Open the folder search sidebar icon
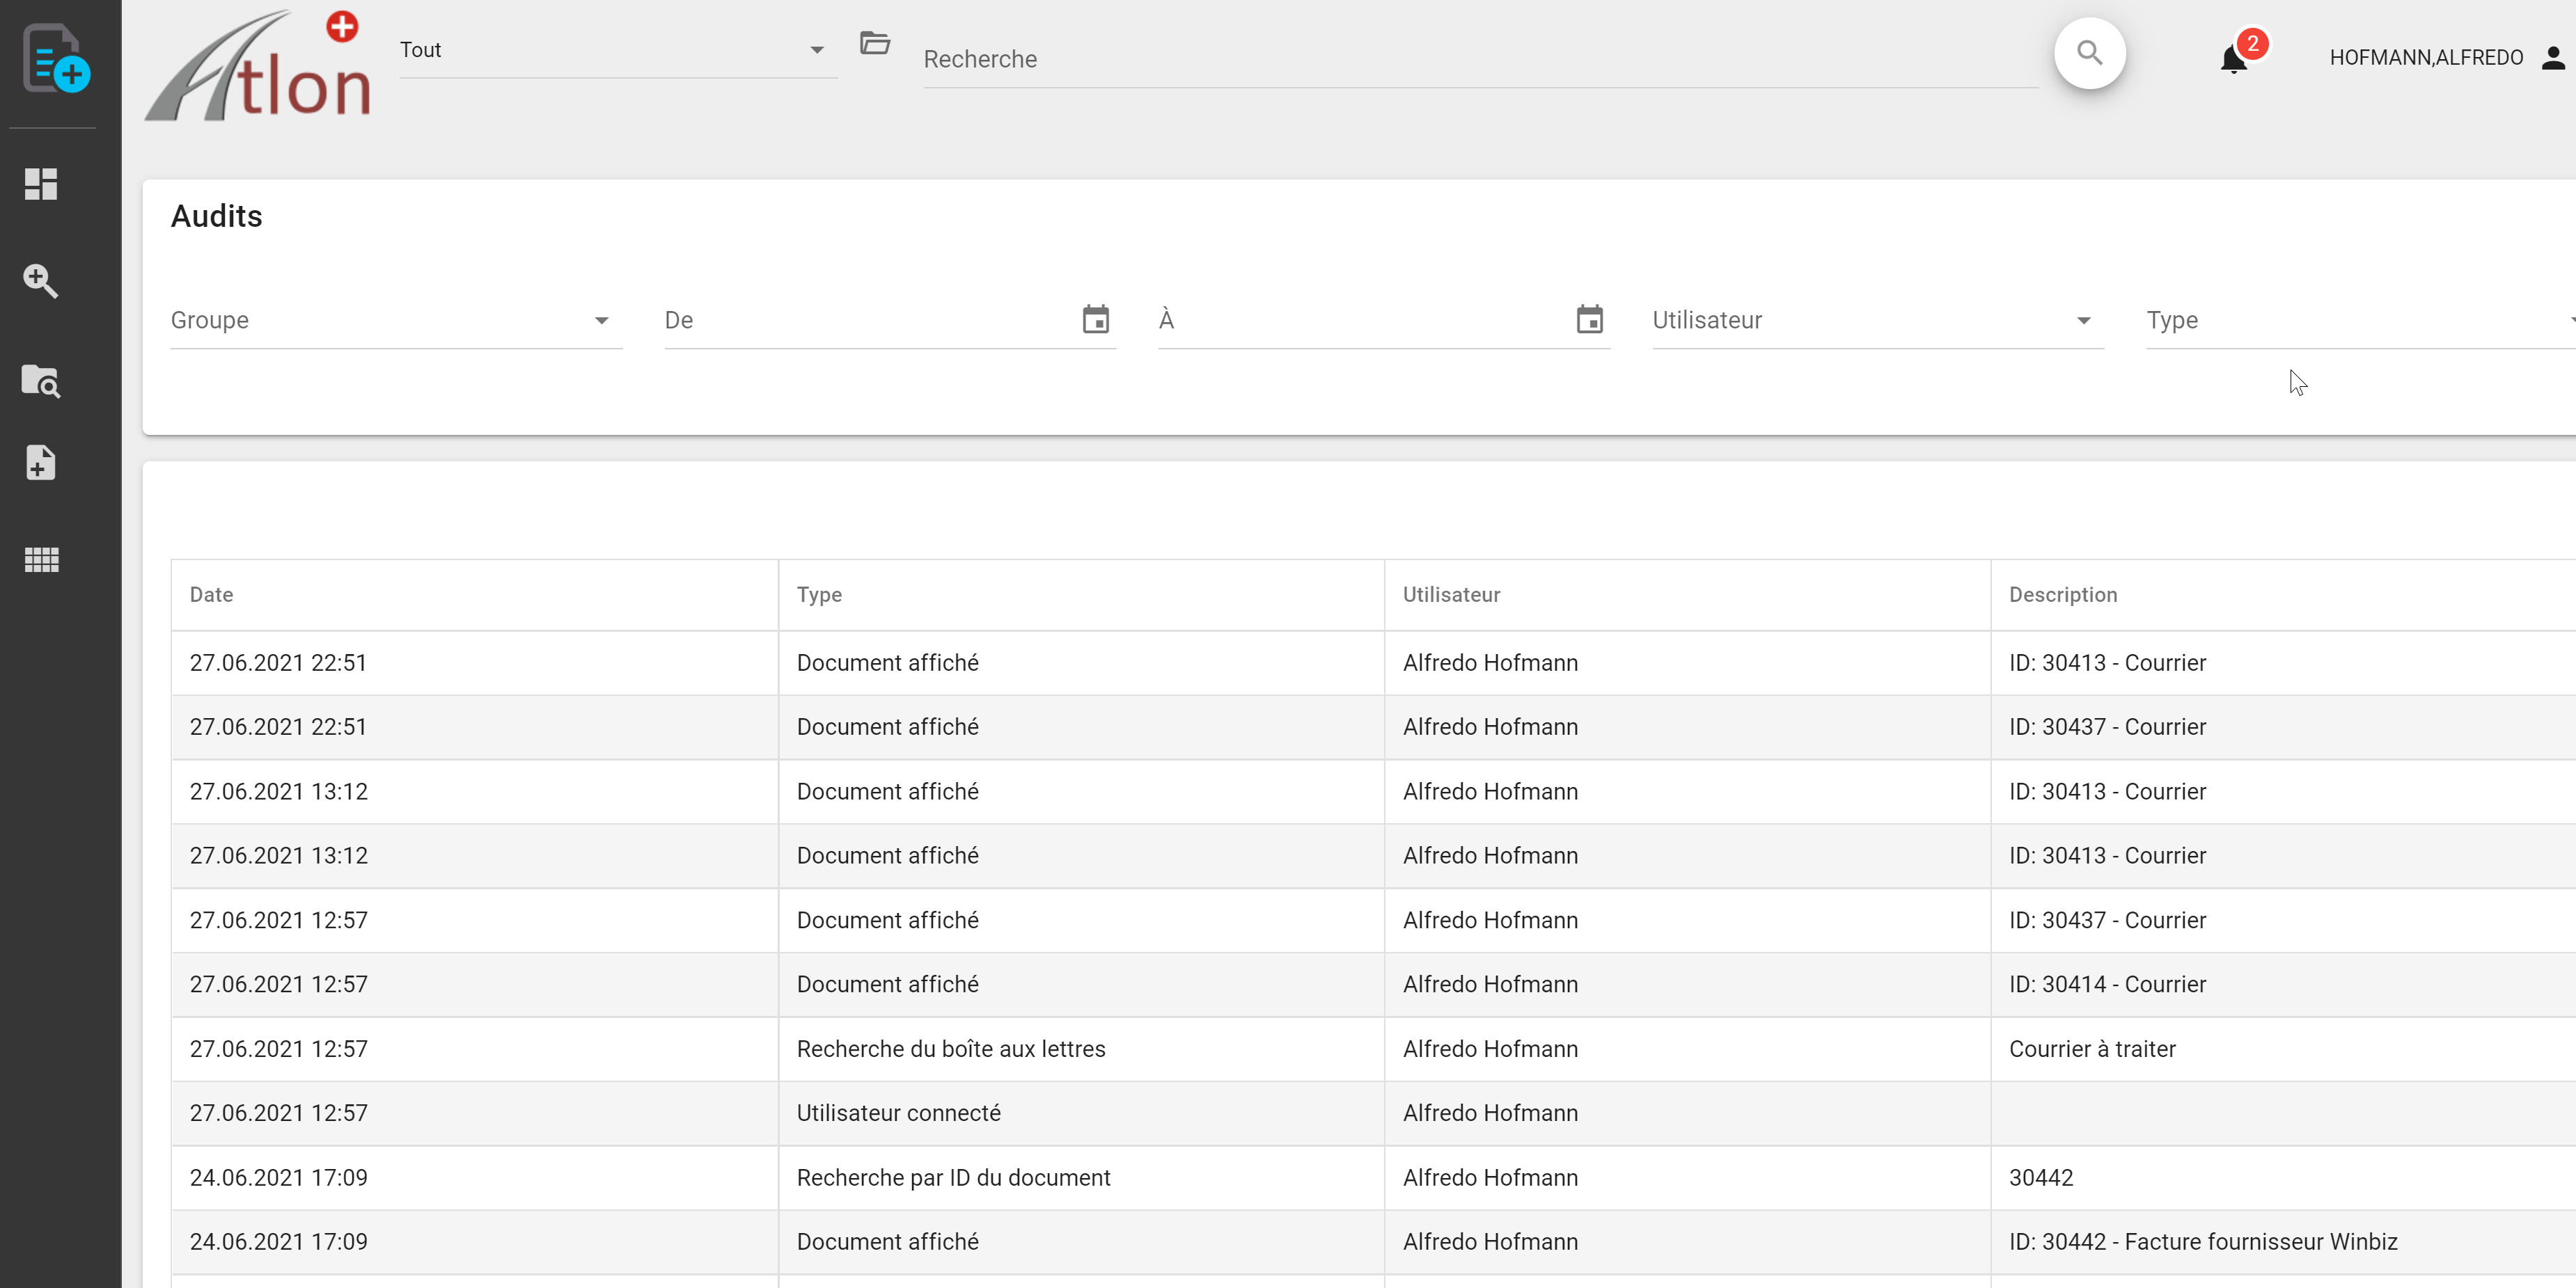The height and width of the screenshot is (1288, 2576). pos(41,381)
